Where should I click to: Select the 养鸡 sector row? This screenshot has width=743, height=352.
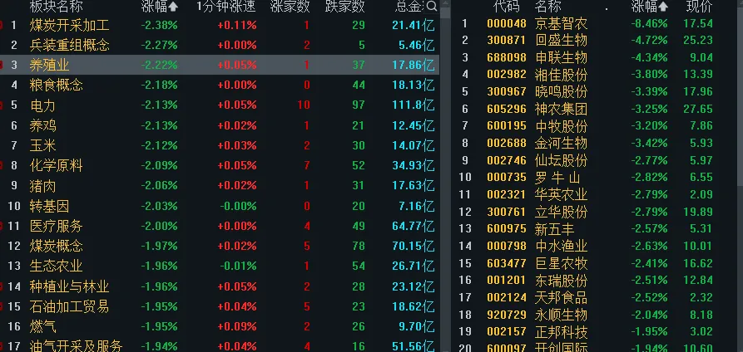coord(220,125)
